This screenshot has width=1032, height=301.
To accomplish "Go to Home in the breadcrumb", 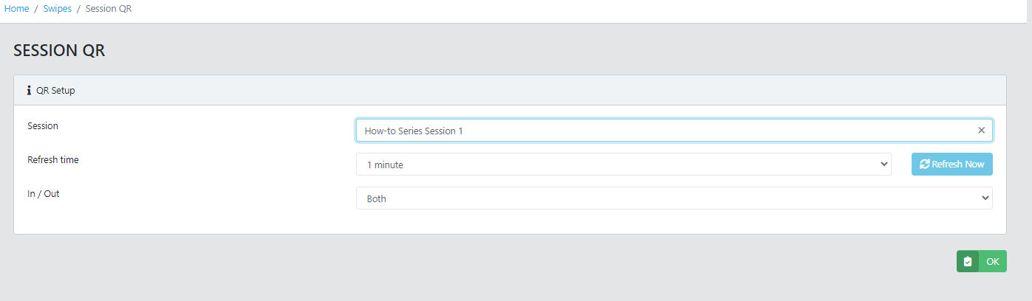I will (17, 9).
